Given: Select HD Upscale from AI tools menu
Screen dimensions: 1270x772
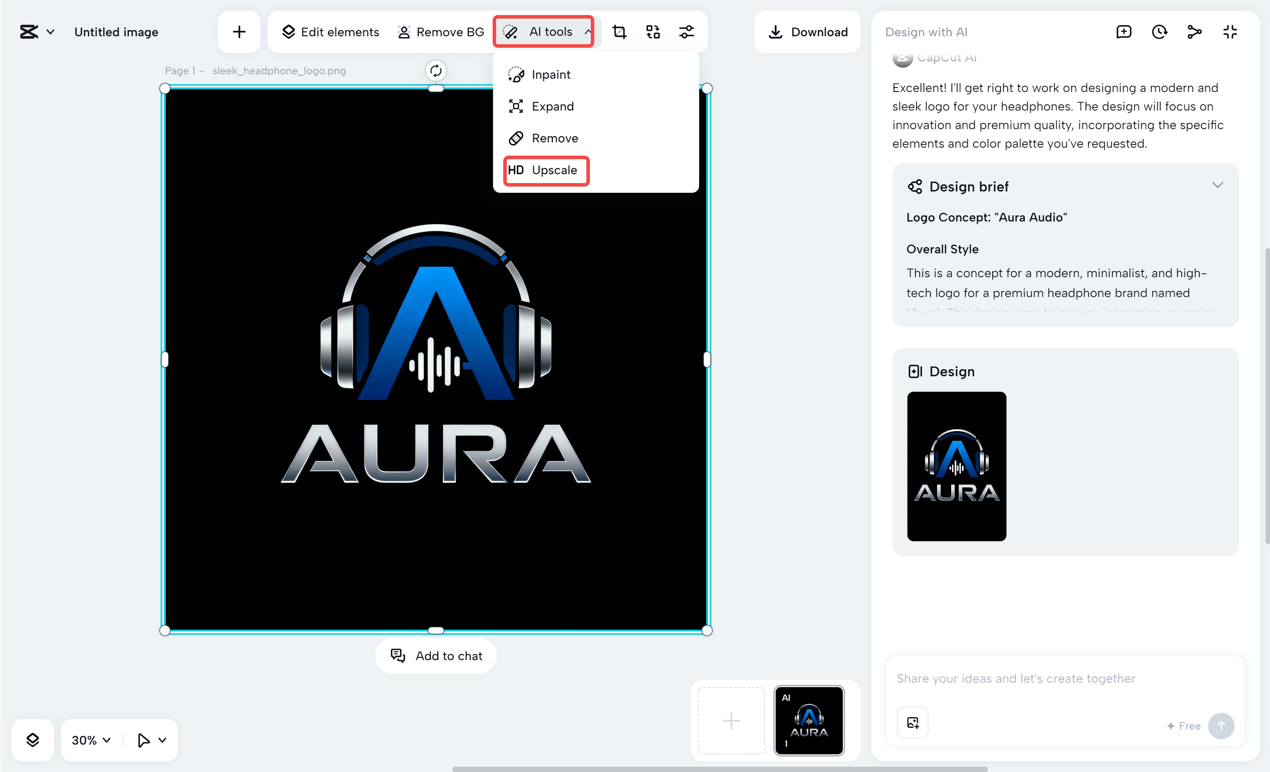Looking at the screenshot, I should (545, 170).
